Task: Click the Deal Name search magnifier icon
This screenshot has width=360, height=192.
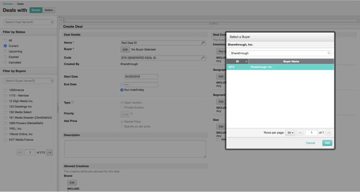Action: [52, 22]
